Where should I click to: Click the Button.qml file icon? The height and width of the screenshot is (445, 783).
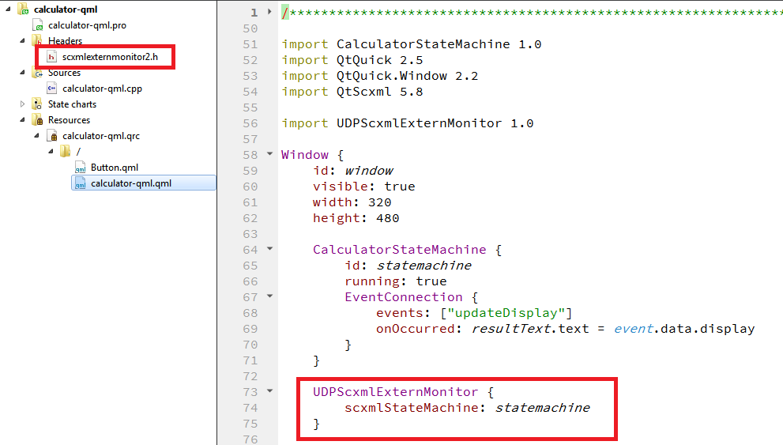[80, 168]
